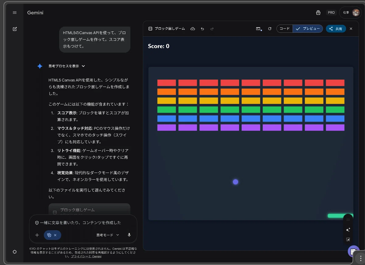Remove the Canvas chip with the X
Image resolution: width=365 pixels, height=265 pixels.
[x=55, y=235]
